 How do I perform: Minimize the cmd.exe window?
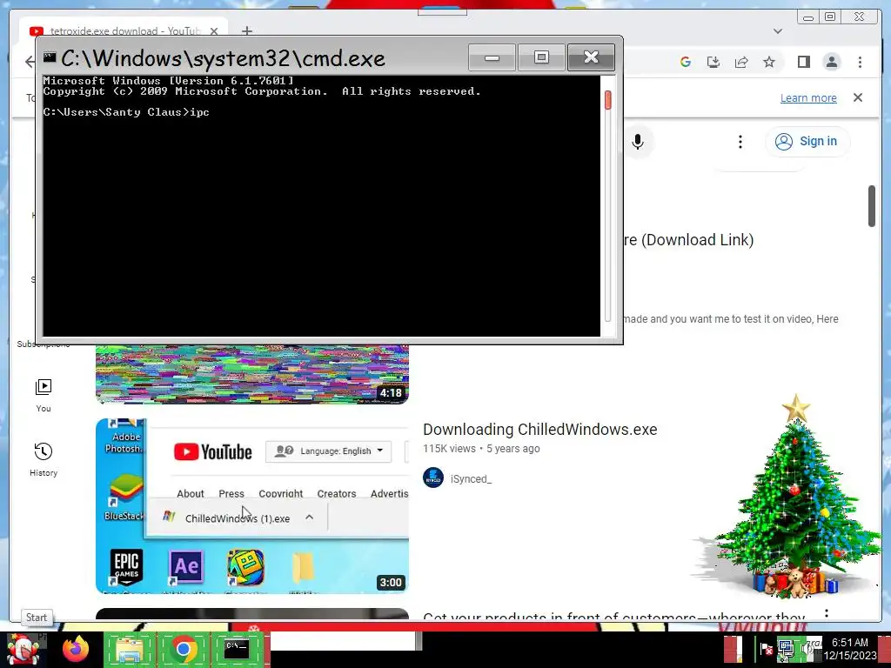point(492,57)
